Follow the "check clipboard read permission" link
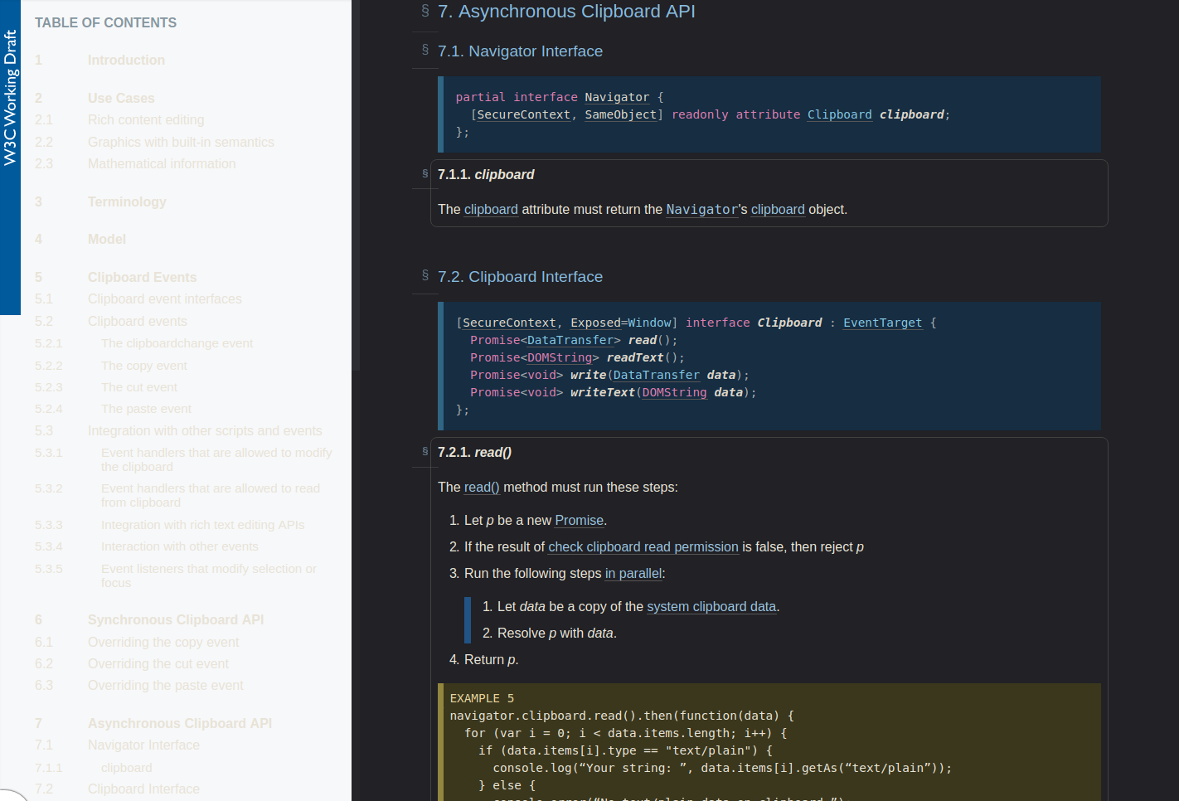 point(643,547)
